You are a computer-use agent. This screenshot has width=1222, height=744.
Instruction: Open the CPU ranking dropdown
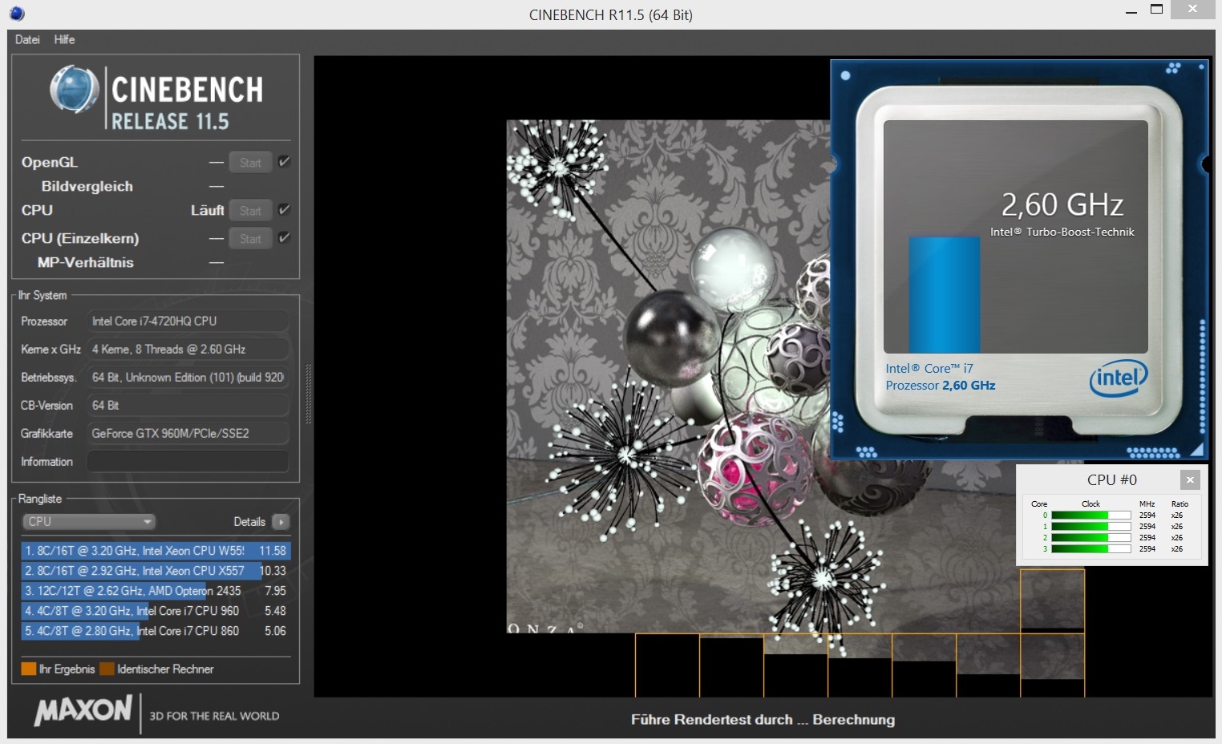click(88, 522)
